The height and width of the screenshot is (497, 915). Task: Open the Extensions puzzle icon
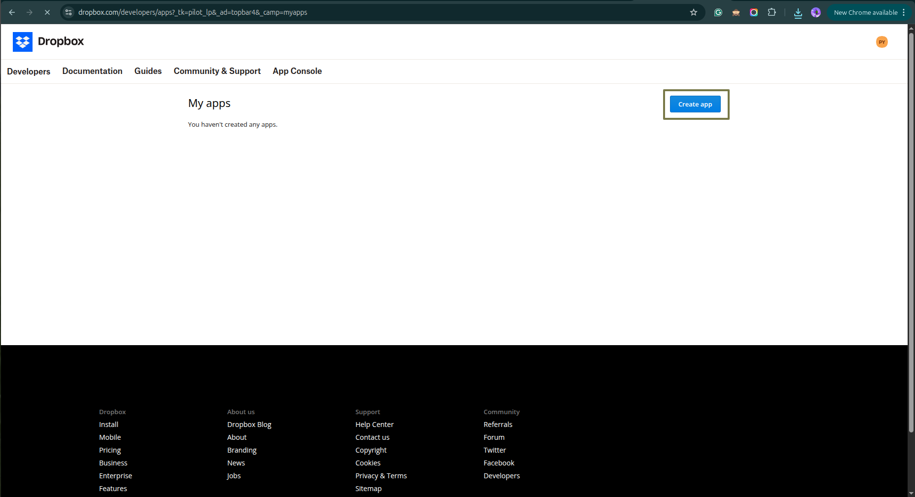click(x=772, y=12)
